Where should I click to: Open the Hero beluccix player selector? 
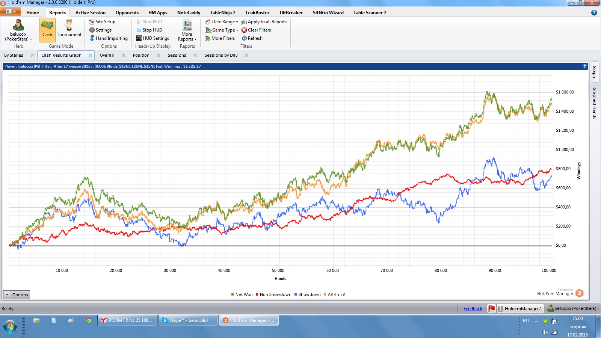coord(18,30)
